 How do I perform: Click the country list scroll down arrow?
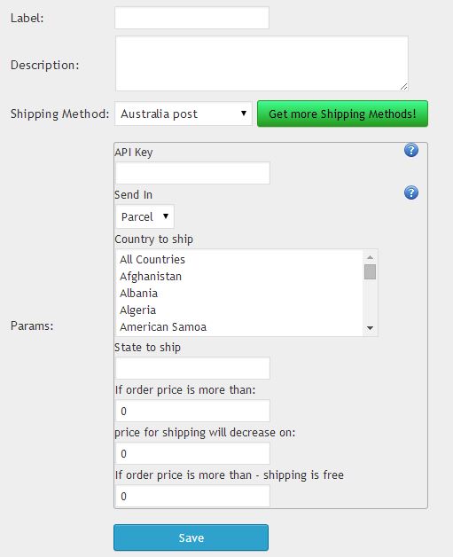[370, 328]
